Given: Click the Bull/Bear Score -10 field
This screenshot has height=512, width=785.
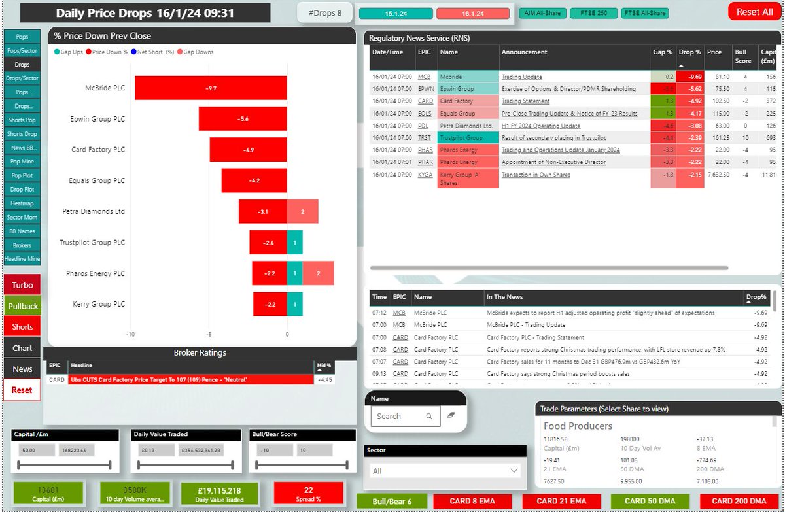Looking at the screenshot, I should pos(273,451).
